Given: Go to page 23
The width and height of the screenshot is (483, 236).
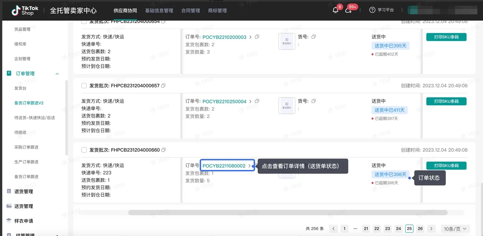Looking at the screenshot, I should [x=388, y=228].
